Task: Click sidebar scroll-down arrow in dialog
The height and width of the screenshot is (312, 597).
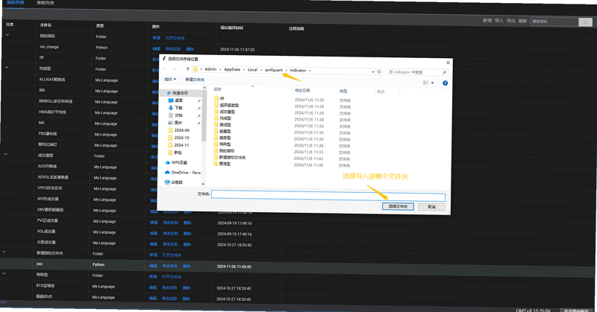Action: pos(203,184)
